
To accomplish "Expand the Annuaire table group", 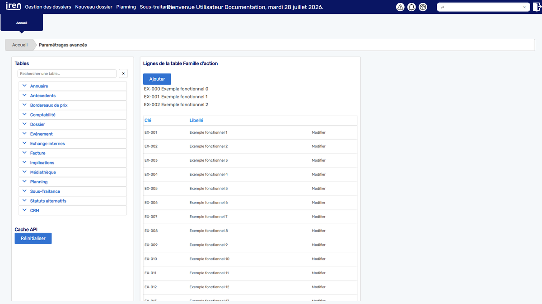I will (x=73, y=86).
